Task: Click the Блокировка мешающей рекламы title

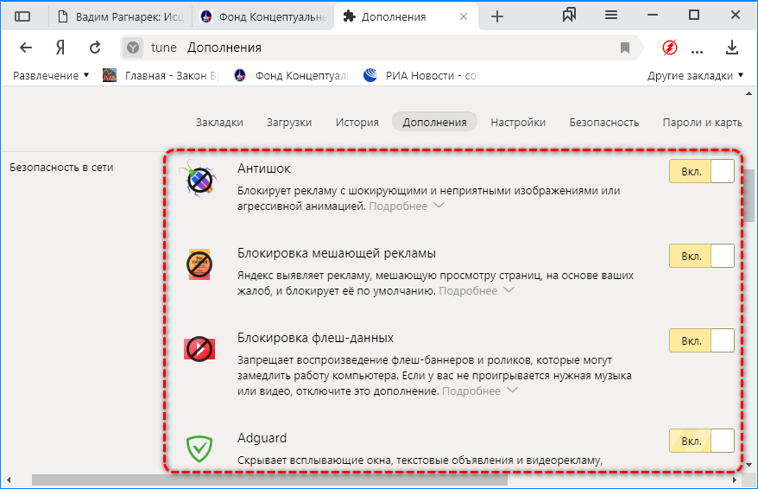Action: (x=337, y=253)
